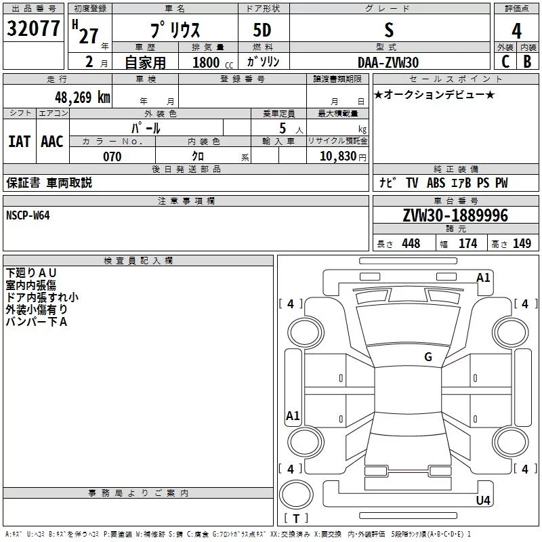Viewport: 542px width, 542px height.
Task: Click the chassis number ZVW30-1889996
Action: click(x=455, y=215)
